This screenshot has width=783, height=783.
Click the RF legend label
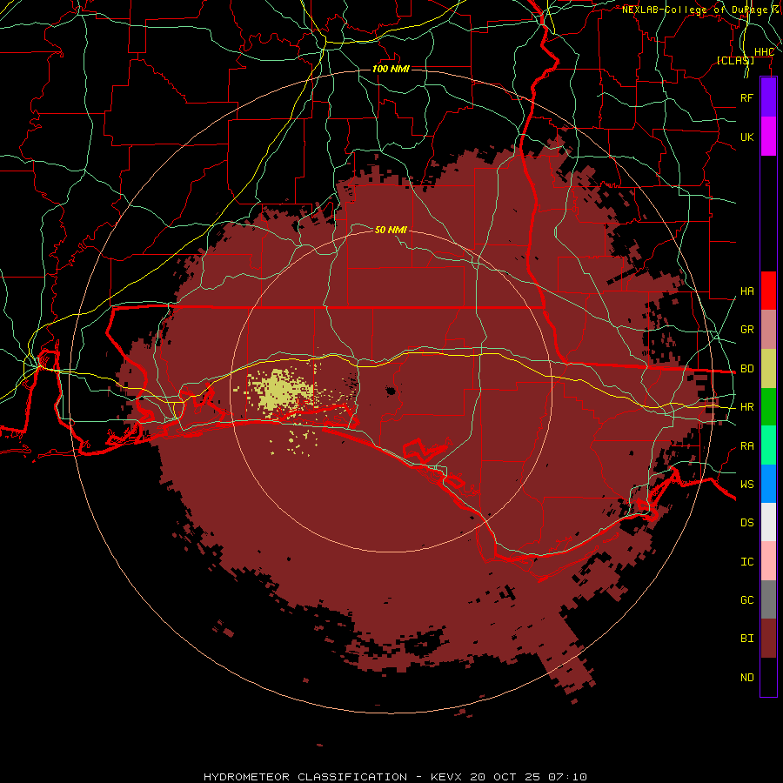pyautogui.click(x=746, y=97)
